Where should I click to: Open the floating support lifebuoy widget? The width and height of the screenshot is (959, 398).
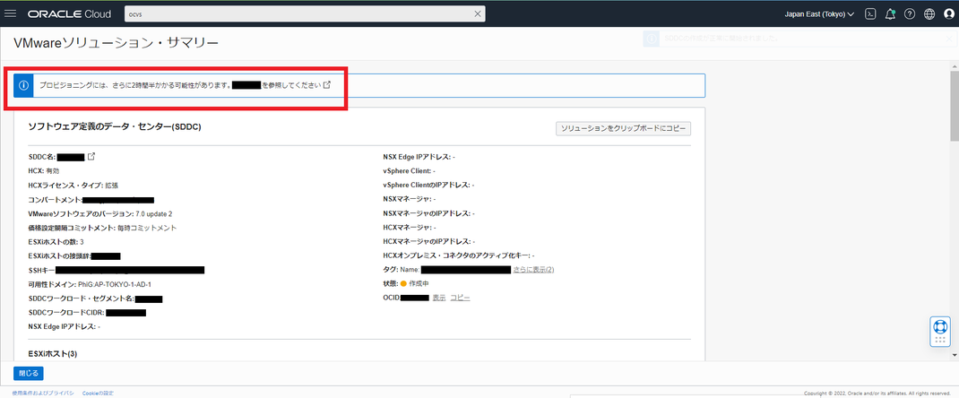(940, 332)
